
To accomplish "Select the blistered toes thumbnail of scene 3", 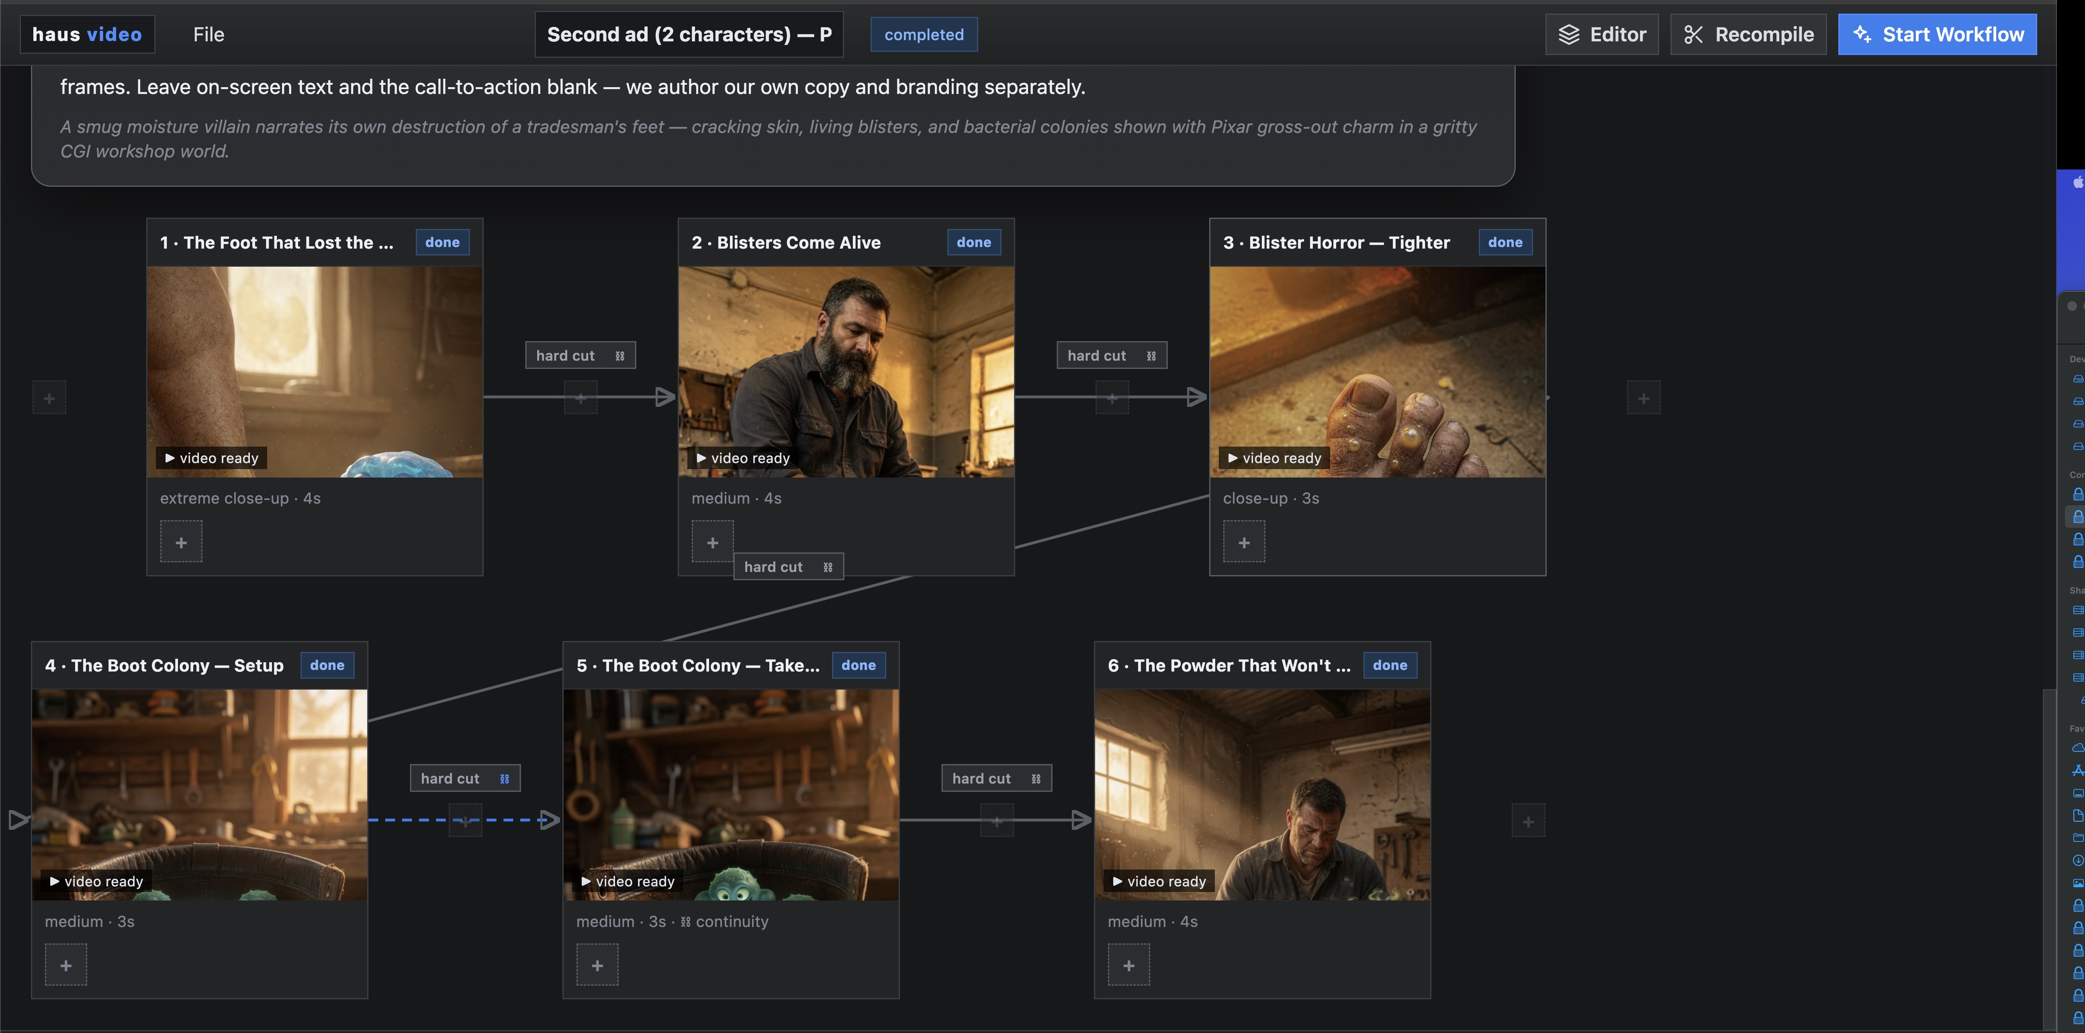I will [x=1378, y=372].
